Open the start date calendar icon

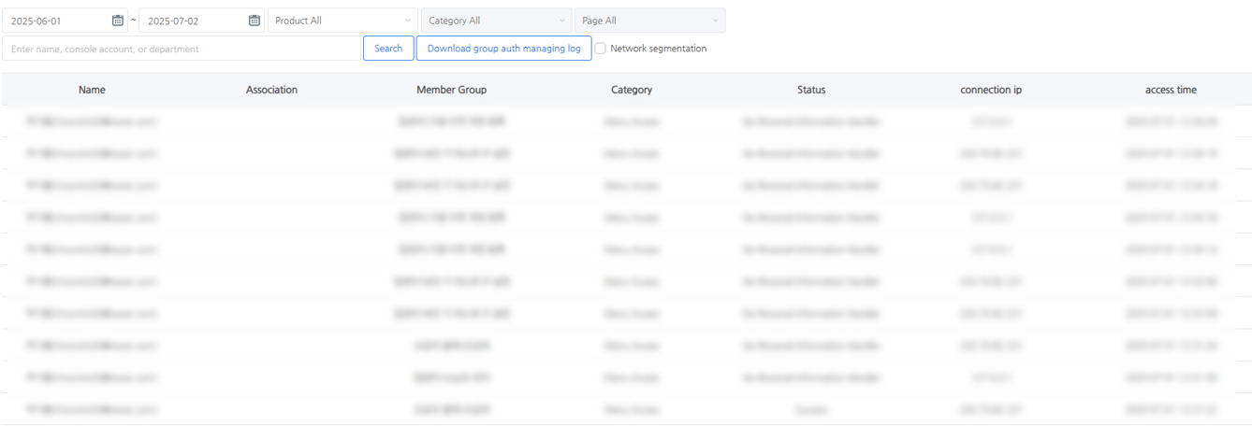tap(117, 21)
